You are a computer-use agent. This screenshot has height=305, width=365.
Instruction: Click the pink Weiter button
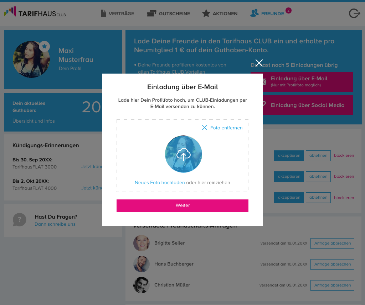tap(182, 205)
